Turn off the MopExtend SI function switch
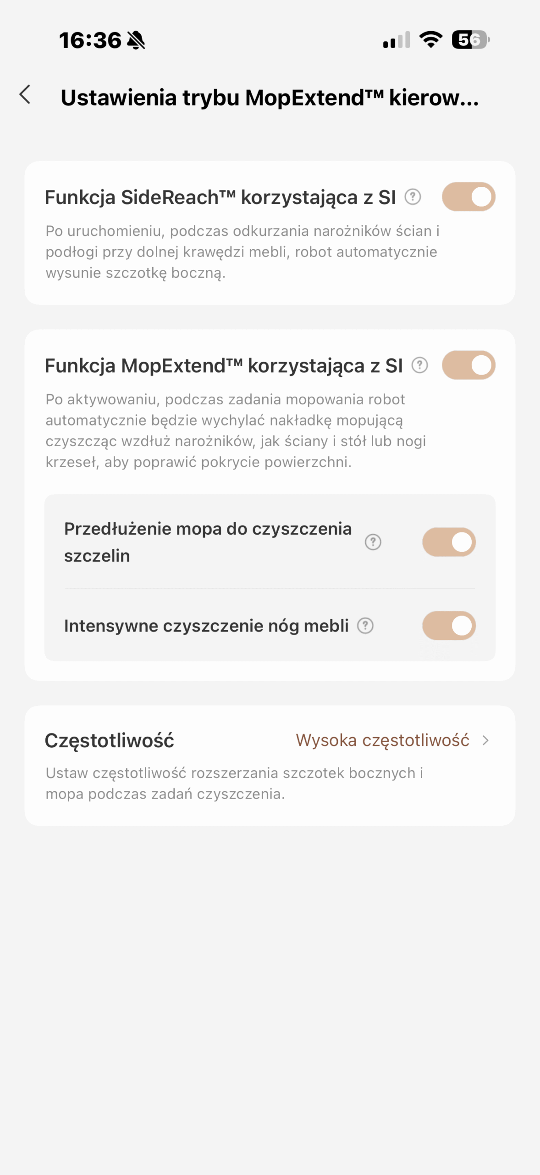Screen dimensions: 540x1175 468,365
